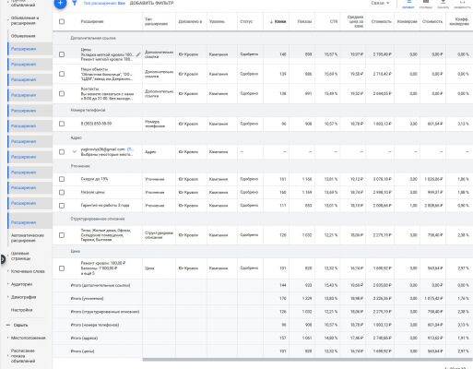Open the funnel filter icon

point(75,3)
